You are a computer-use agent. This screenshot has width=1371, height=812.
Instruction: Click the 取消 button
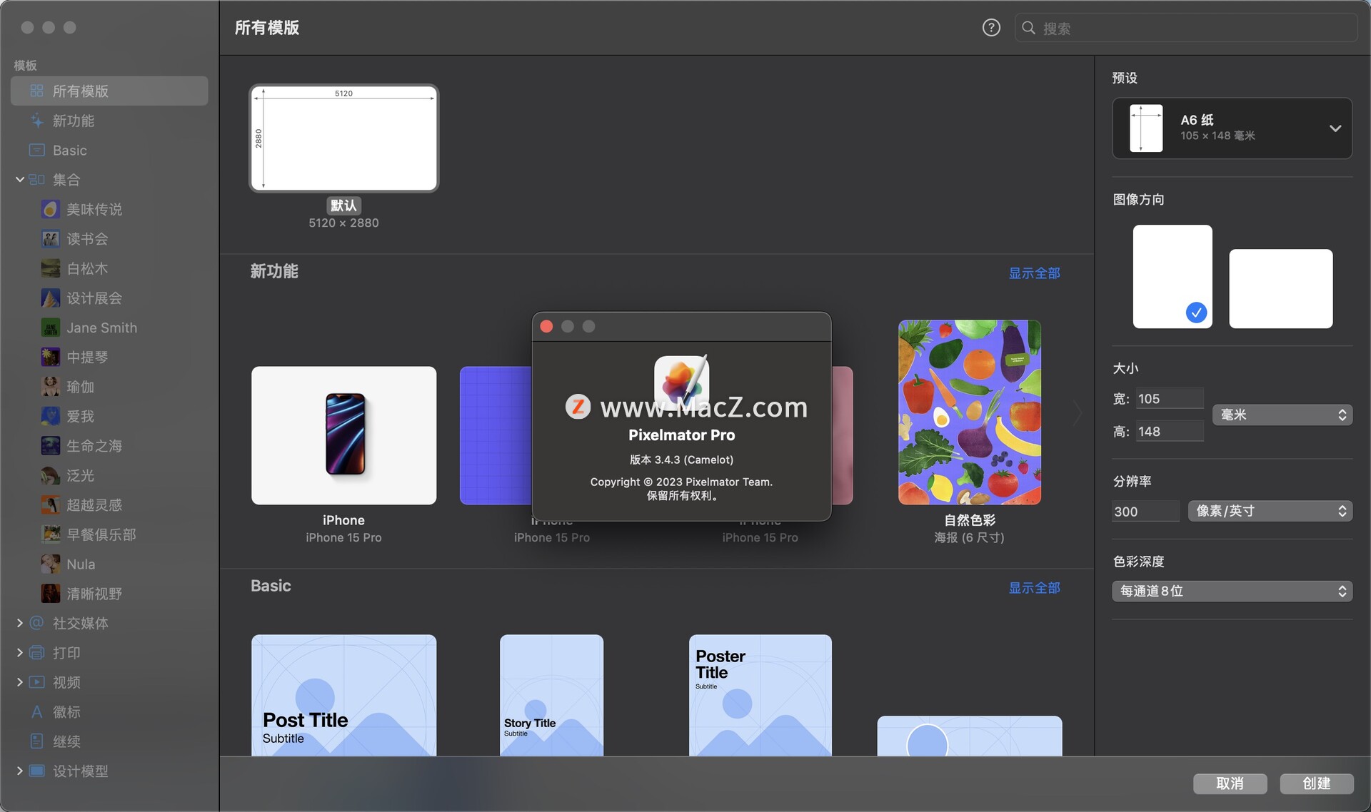tap(1230, 783)
